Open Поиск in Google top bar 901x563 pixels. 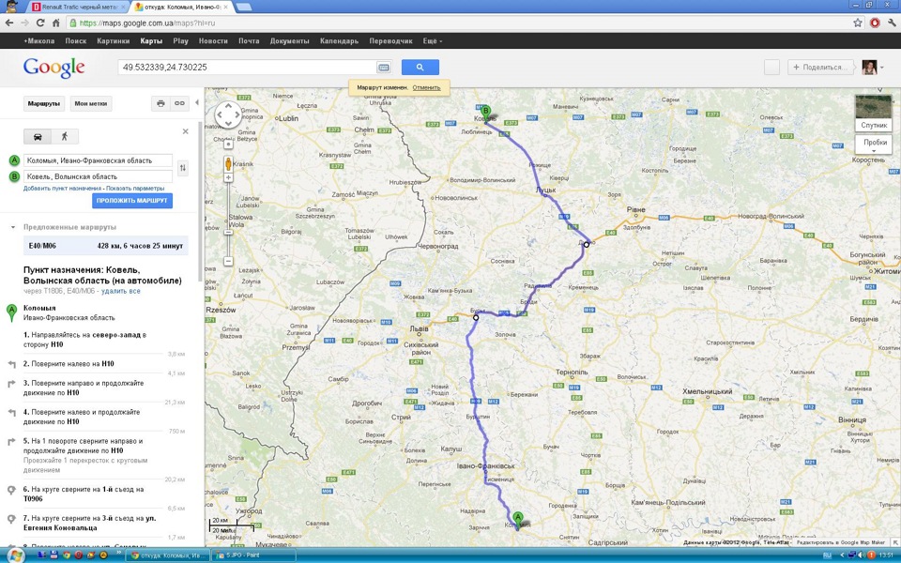[x=76, y=40]
